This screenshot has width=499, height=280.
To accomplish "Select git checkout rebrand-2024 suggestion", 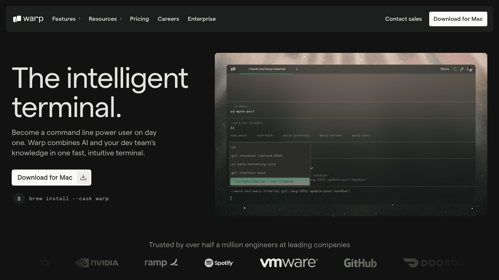I will click(270, 156).
